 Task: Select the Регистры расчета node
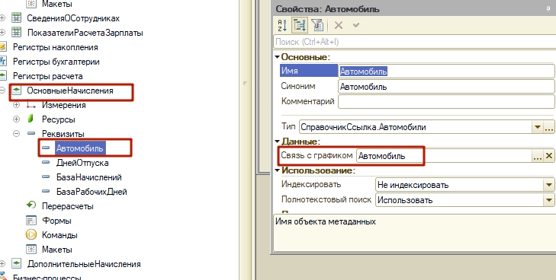coord(48,76)
